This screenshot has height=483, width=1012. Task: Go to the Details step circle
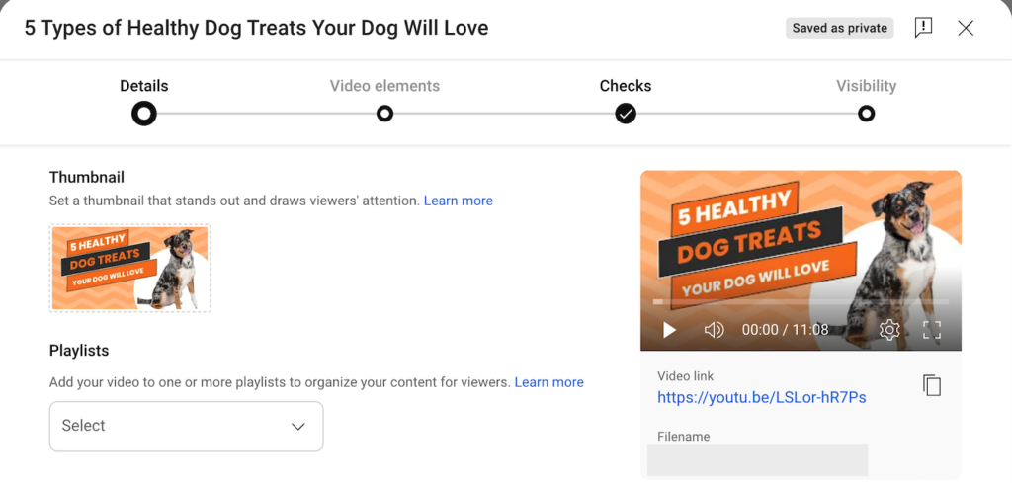144,114
